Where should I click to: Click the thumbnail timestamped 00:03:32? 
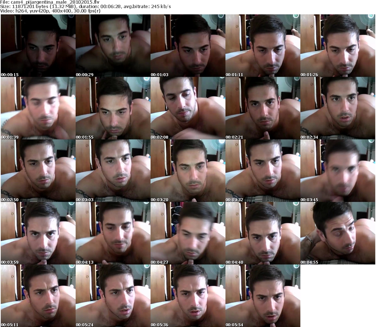coord(263,171)
